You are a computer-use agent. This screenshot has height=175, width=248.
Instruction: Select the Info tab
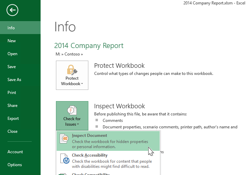(x=20, y=28)
